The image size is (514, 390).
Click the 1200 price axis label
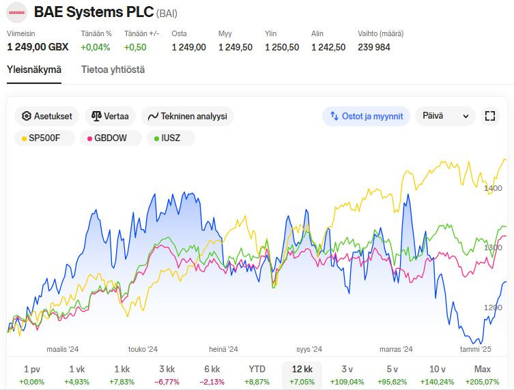493,307
